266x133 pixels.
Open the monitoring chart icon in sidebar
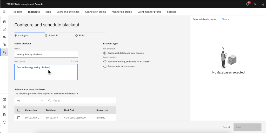coord(4,29)
